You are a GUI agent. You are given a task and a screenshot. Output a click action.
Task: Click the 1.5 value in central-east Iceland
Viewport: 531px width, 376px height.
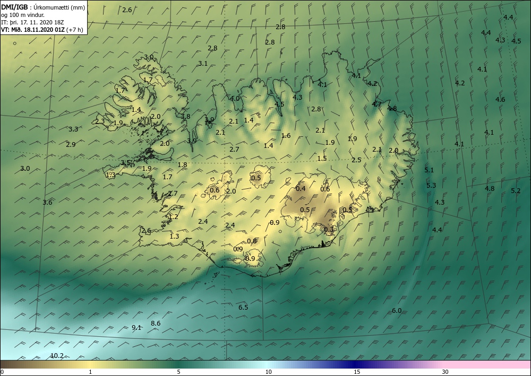click(322, 158)
